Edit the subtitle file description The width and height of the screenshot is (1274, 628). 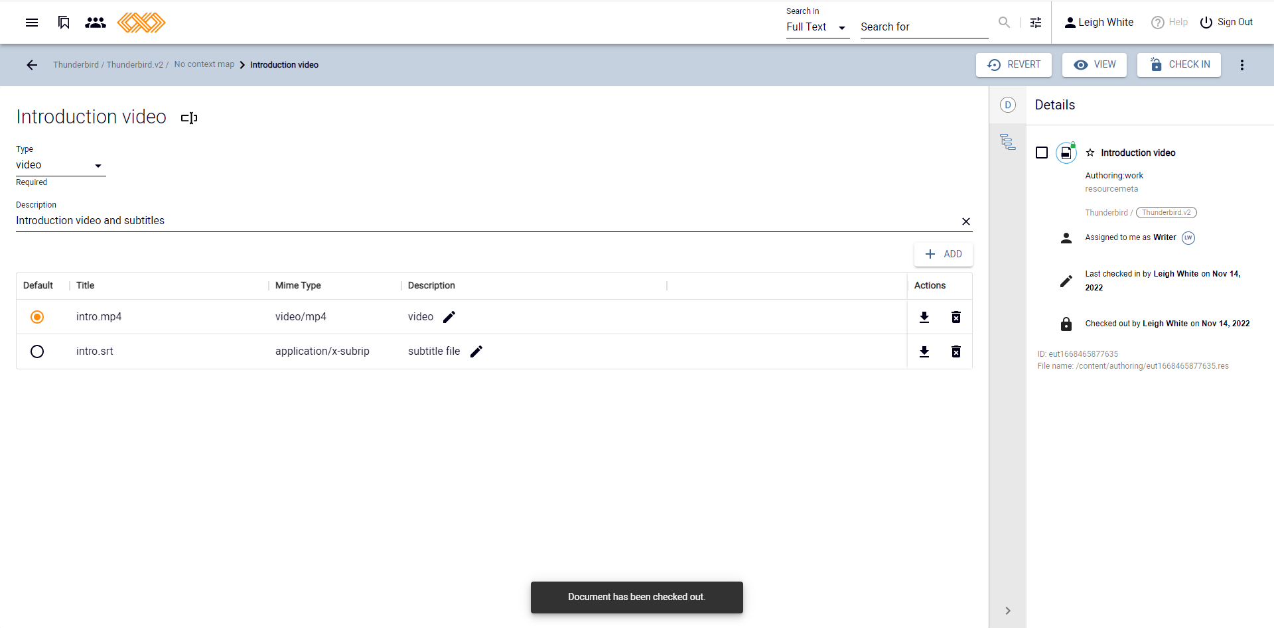click(x=476, y=351)
